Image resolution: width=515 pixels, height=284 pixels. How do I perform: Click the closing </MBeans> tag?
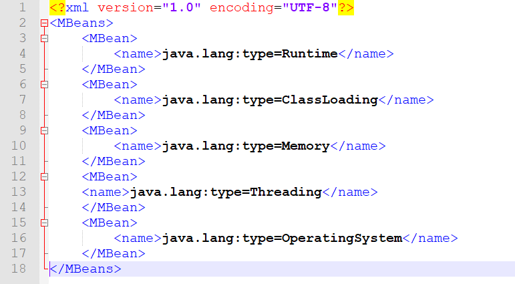coord(85,269)
